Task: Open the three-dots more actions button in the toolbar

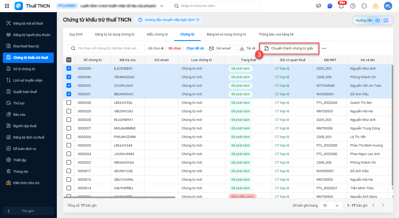Action: coord(324,48)
